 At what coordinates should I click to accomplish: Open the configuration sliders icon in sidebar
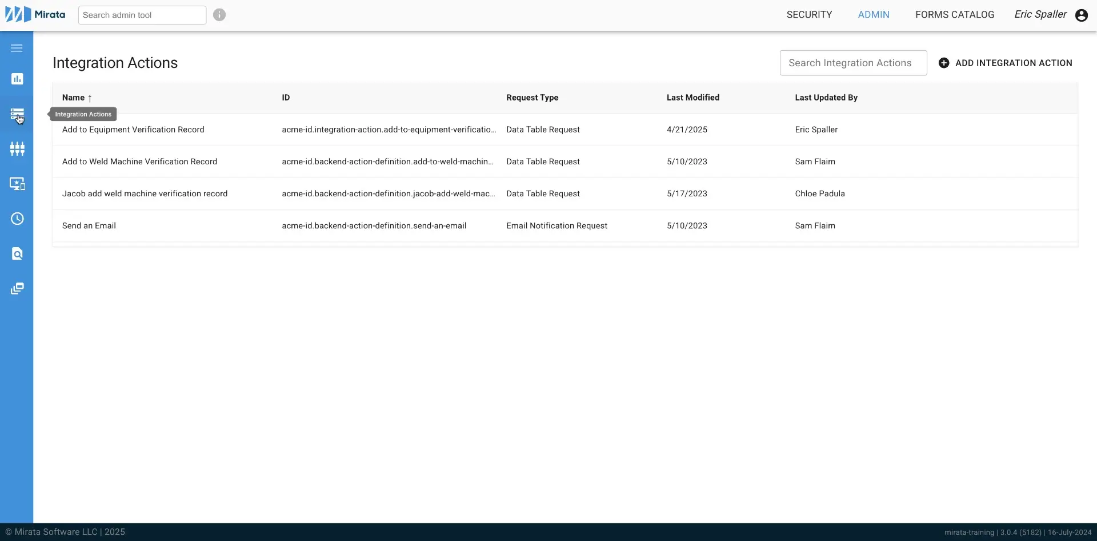tap(17, 149)
